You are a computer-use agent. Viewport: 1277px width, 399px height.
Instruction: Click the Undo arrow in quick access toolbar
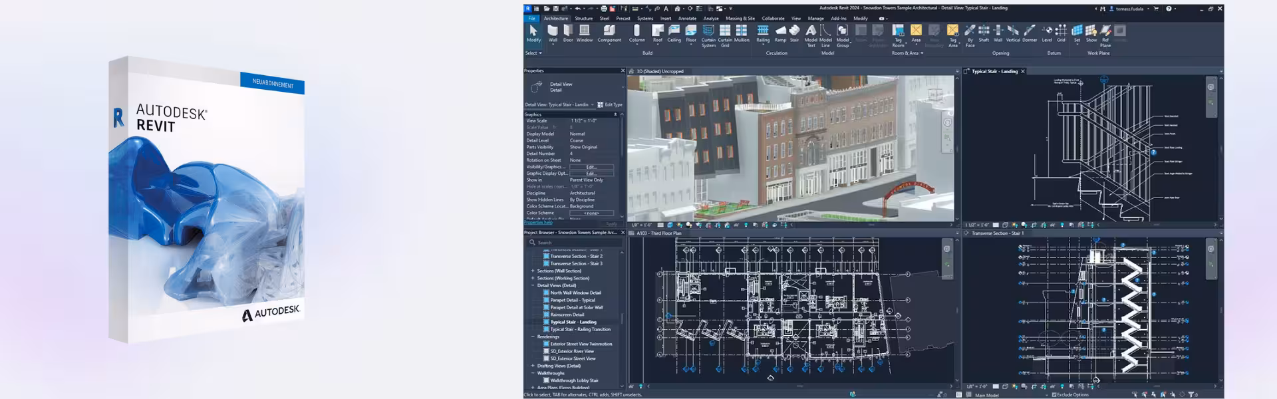pyautogui.click(x=578, y=9)
